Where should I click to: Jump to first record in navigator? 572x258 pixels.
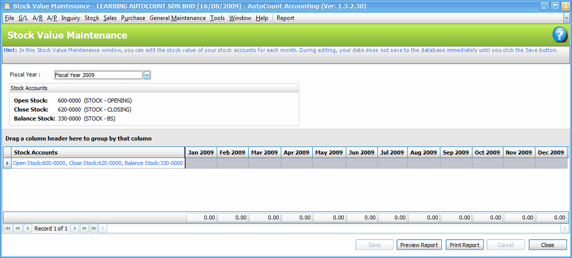pos(8,228)
